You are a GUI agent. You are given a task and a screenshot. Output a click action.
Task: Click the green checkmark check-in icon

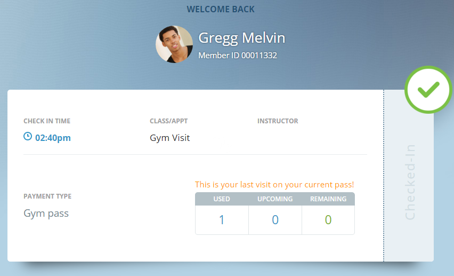click(428, 89)
